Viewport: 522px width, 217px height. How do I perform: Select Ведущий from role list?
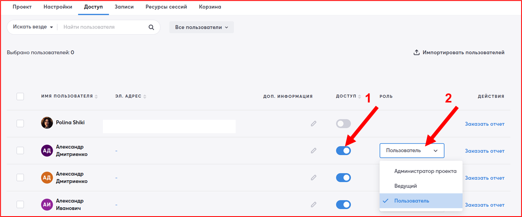tap(406, 186)
